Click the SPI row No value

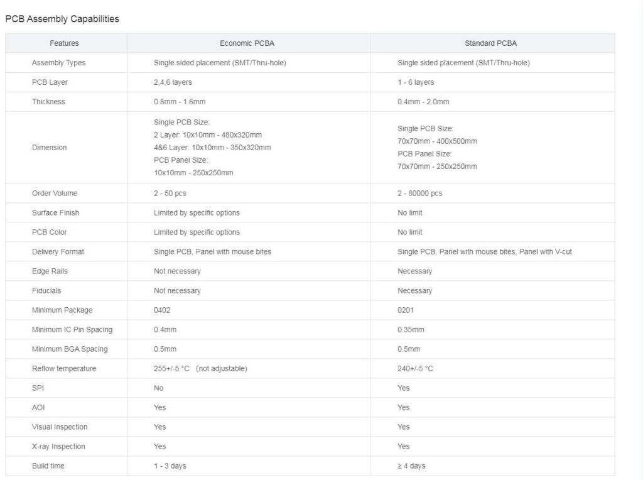click(x=158, y=388)
